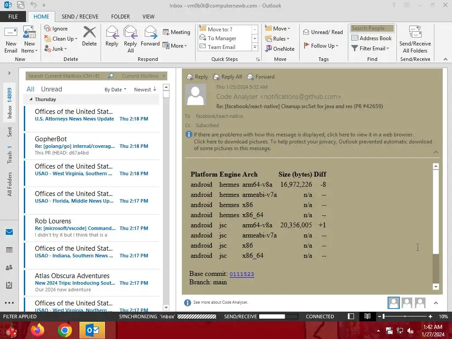This screenshot has width=452, height=339.
Task: Expand Quick Steps gallery
Action: [x=255, y=47]
